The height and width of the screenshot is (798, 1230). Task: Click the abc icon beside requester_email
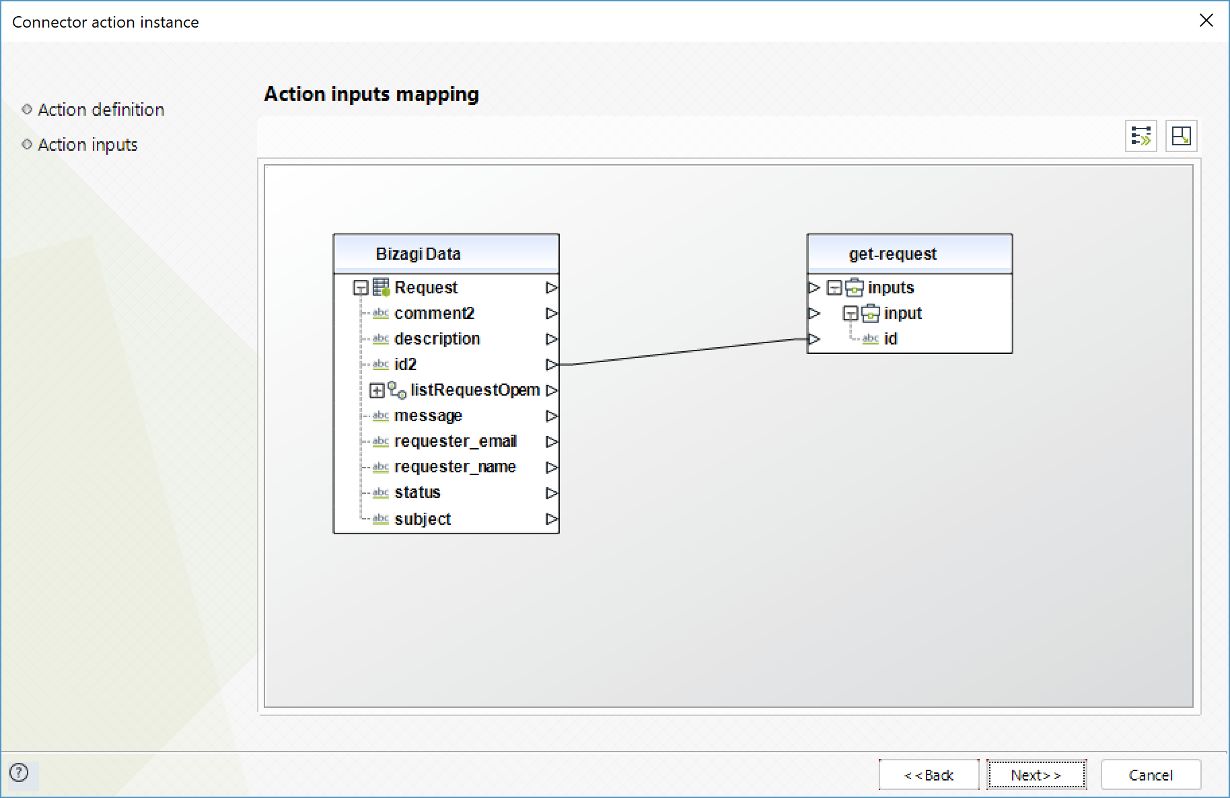point(381,441)
